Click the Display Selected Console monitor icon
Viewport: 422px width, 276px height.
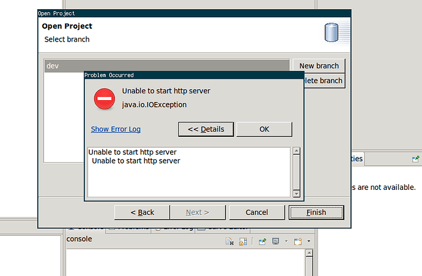[276, 242]
